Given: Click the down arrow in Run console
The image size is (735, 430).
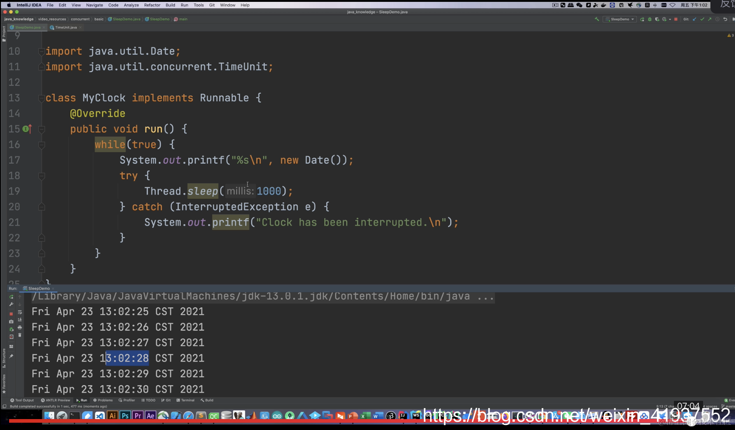Looking at the screenshot, I should tap(20, 304).
